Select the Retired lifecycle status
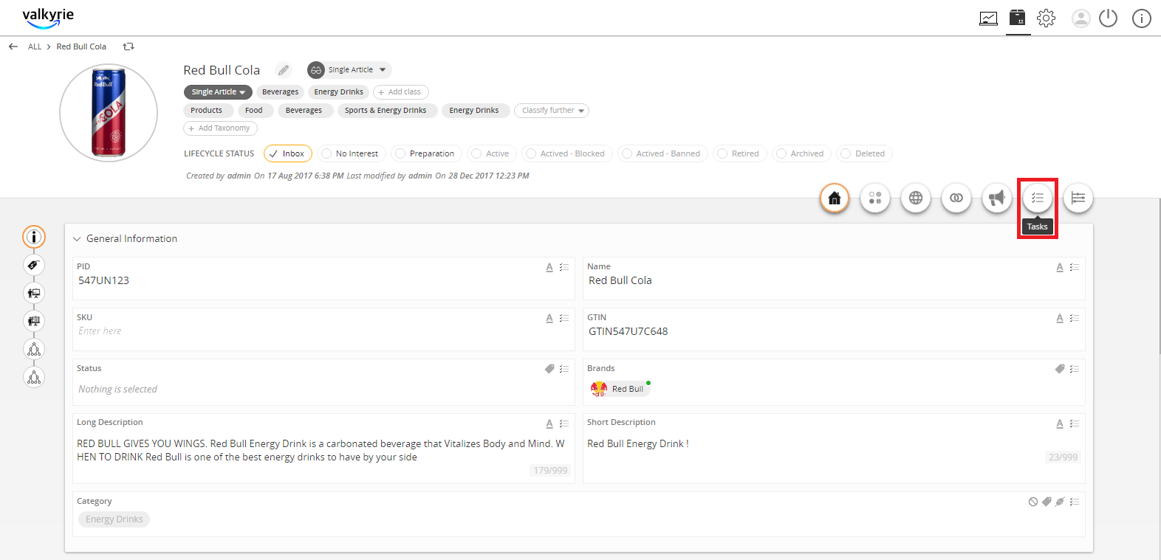 (x=740, y=153)
